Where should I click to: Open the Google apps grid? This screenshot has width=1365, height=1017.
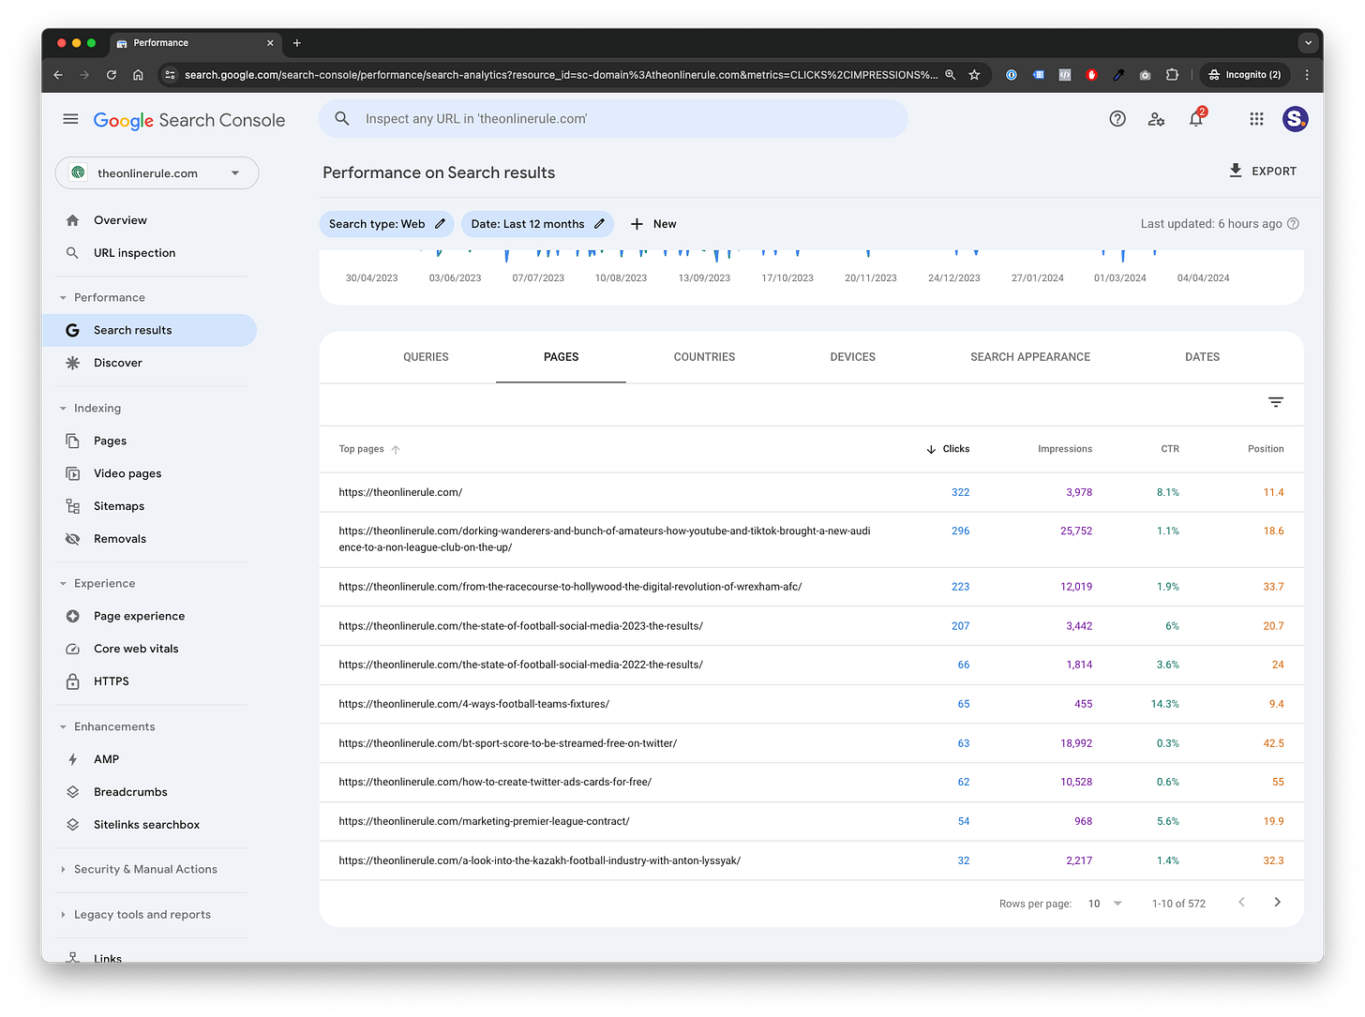pyautogui.click(x=1256, y=119)
